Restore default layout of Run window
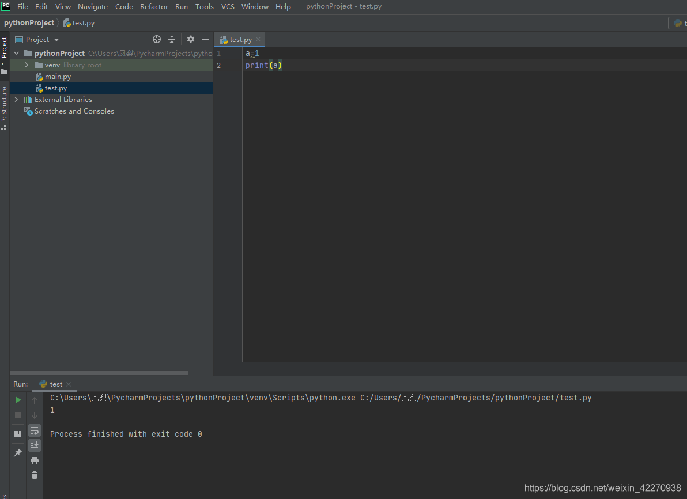This screenshot has width=687, height=499. pyautogui.click(x=18, y=433)
